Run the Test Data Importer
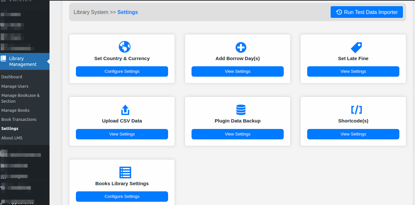Image resolution: width=415 pixels, height=205 pixels. 367,12
